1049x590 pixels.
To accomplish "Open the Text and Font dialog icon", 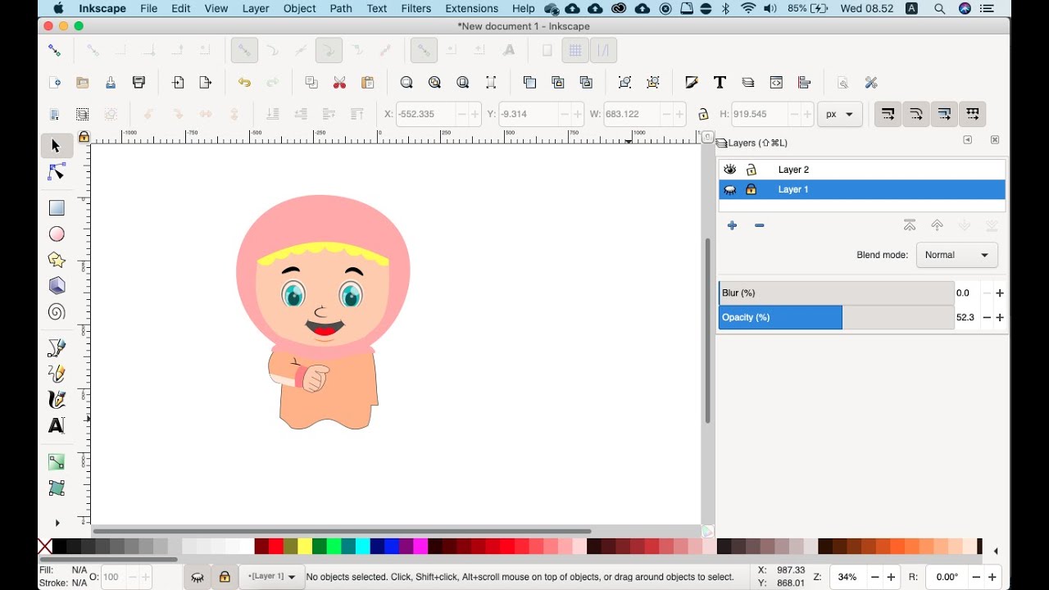I will coord(720,83).
